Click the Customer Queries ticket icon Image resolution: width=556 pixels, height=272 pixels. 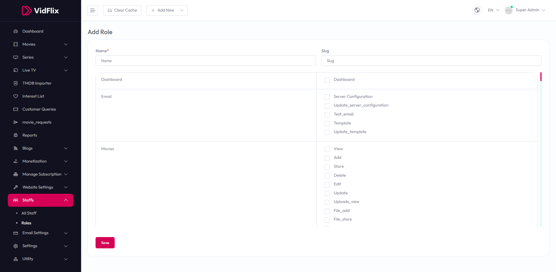(x=16, y=109)
